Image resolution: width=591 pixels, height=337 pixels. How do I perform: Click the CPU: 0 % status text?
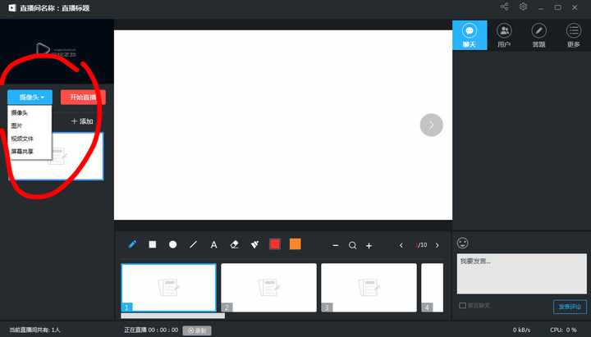click(563, 330)
